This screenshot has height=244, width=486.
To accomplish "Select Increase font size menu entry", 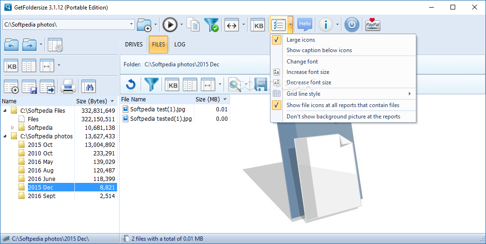I will 343,72.
